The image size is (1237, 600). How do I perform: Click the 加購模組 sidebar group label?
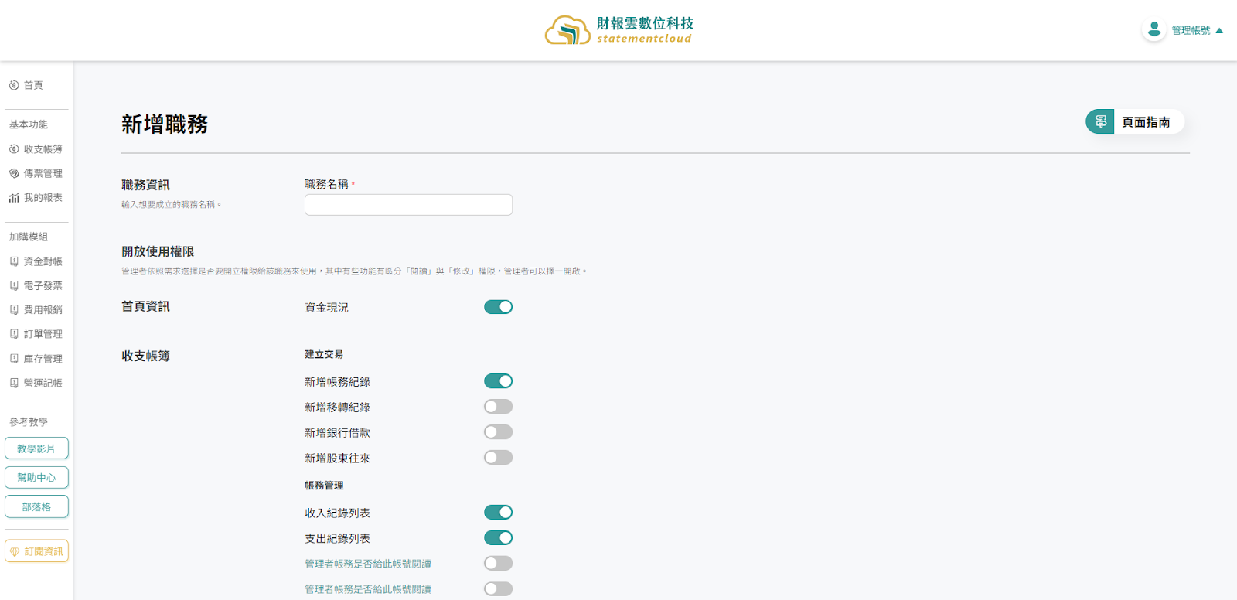(29, 237)
